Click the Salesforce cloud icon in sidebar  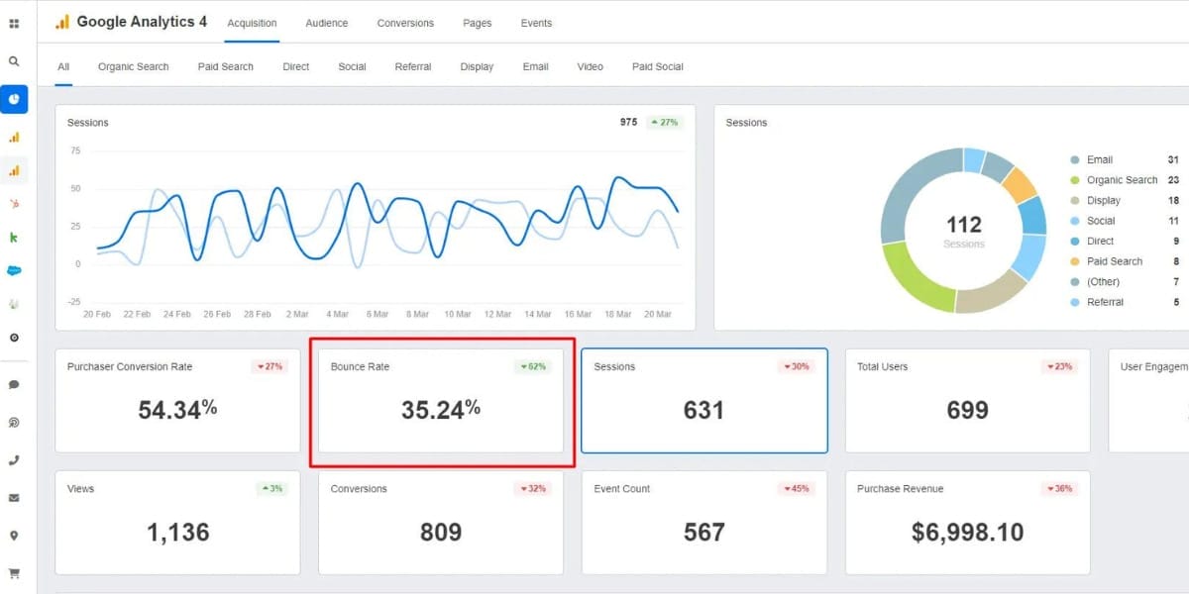14,269
